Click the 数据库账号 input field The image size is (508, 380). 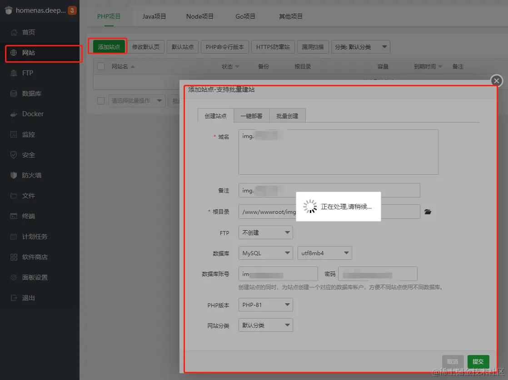pyautogui.click(x=278, y=274)
